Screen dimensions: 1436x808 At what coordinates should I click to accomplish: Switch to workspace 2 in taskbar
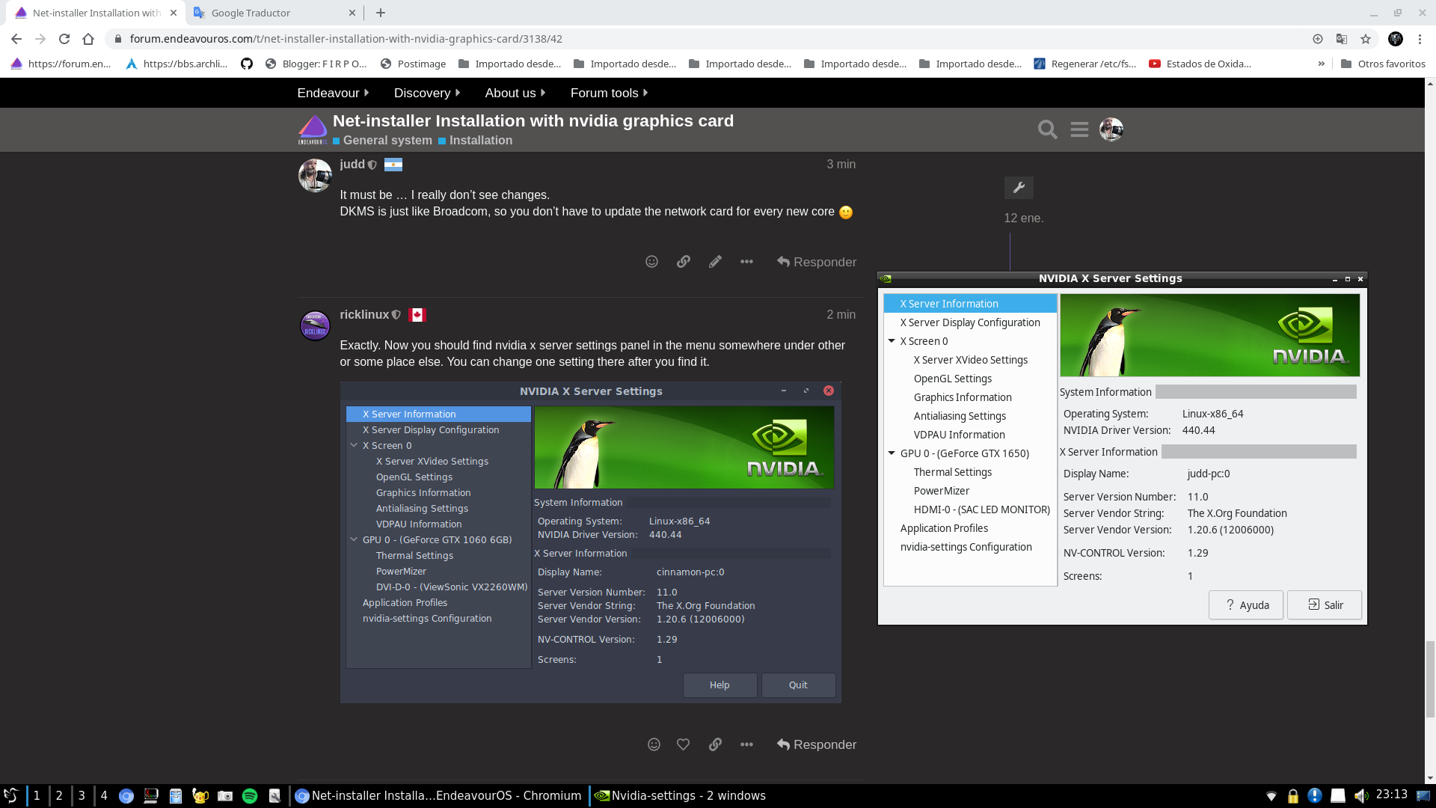point(59,796)
